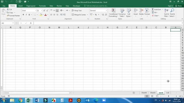Viewport: 184px width, 103px height.
Task: Open Conditional Formatting
Action: coord(113,13)
